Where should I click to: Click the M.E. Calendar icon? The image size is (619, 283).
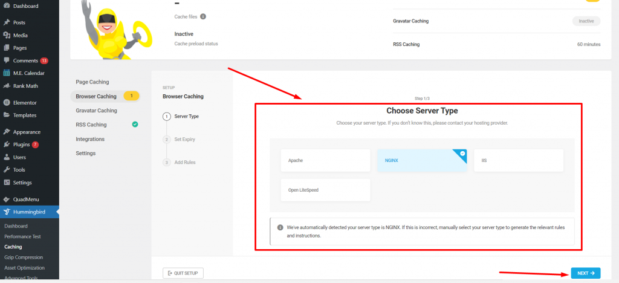[x=7, y=73]
